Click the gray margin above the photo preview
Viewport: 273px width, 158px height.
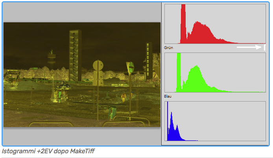(x=82, y=13)
